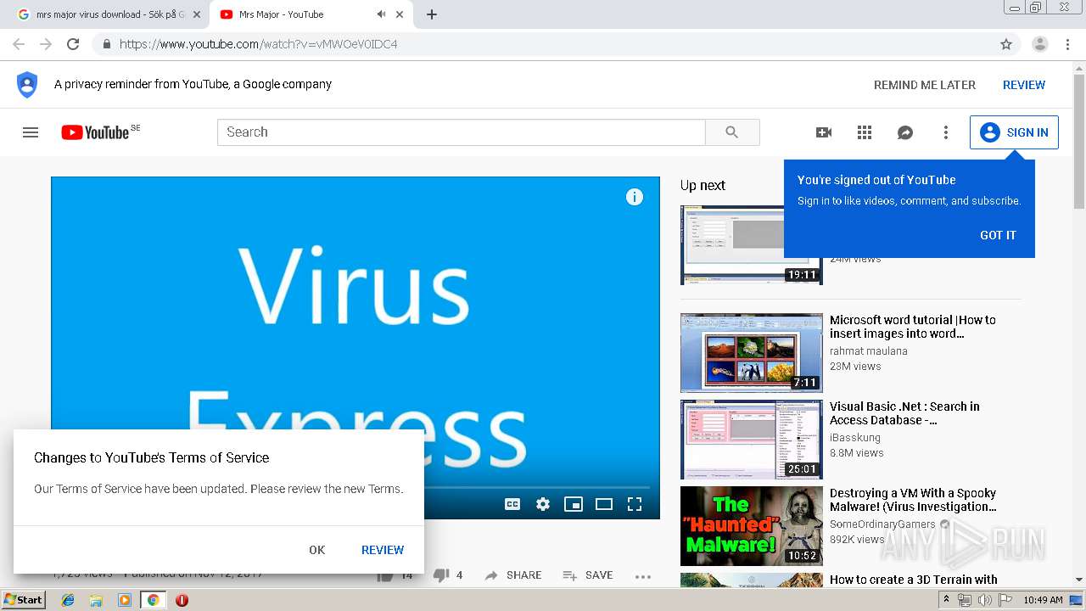Screen dimensions: 1086x611
Task: Click the address bar URL
Action: (258, 44)
